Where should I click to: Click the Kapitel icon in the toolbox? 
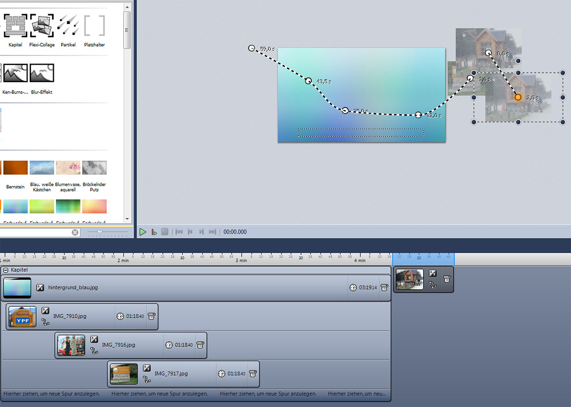15,25
